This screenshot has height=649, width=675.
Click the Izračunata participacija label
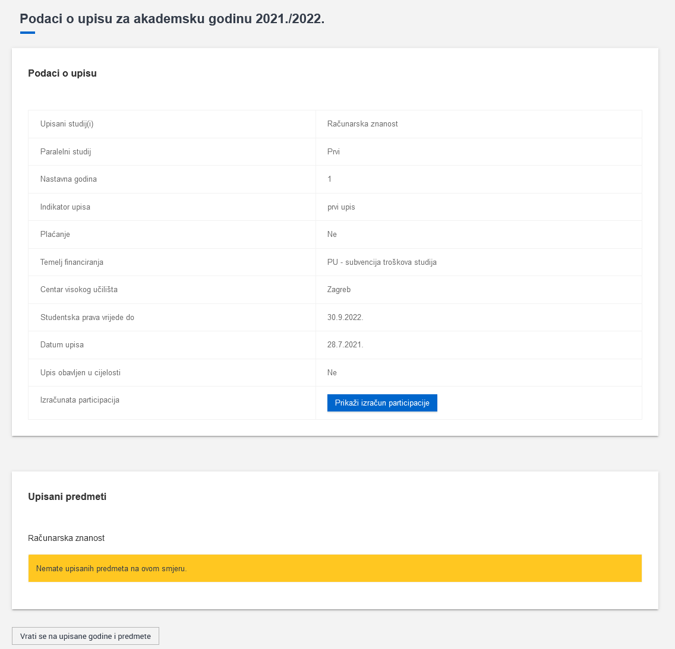80,400
